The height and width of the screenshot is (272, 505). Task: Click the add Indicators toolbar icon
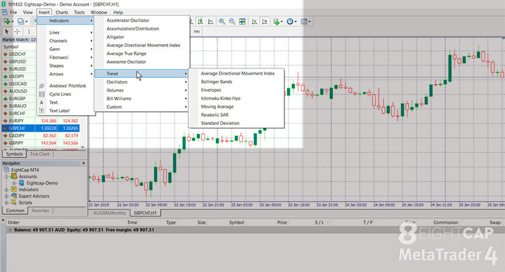click(276, 22)
